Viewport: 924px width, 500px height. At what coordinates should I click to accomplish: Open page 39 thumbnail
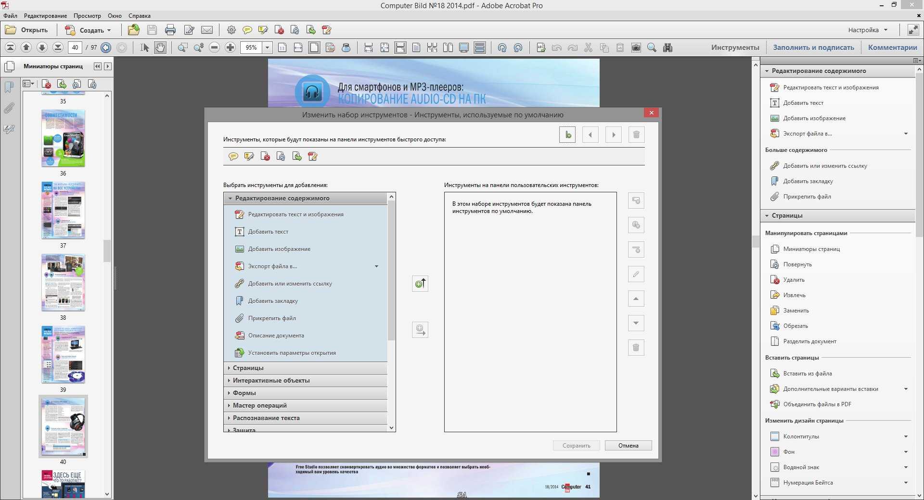click(63, 355)
